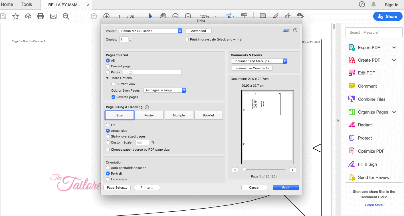Click the next preview page arrow button
Viewport: 404px width, 216px height.
[293, 170]
